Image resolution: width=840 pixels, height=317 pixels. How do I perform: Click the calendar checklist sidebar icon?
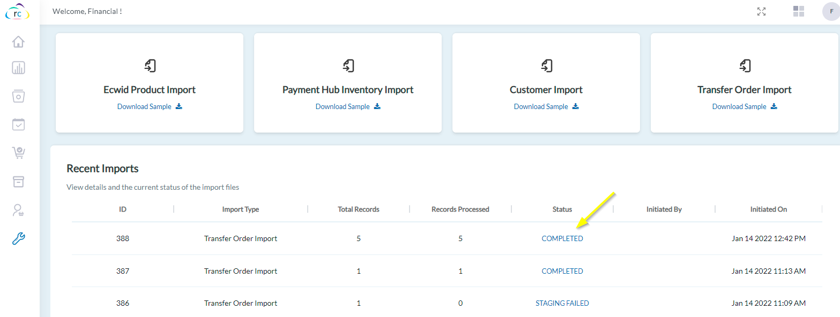pyautogui.click(x=18, y=124)
